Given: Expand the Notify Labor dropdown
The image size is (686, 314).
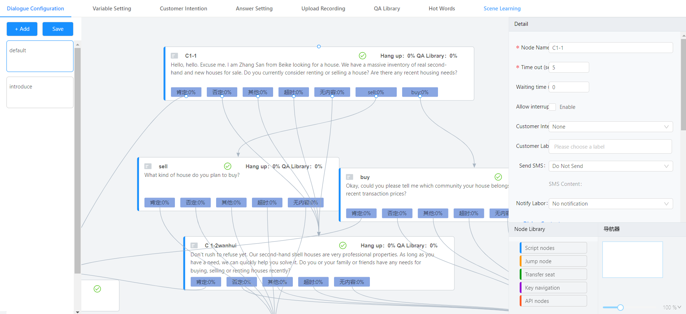Looking at the screenshot, I should pyautogui.click(x=610, y=204).
